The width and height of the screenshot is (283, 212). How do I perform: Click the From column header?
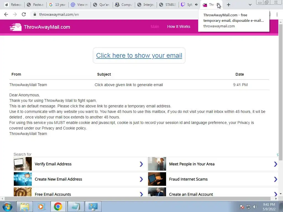pos(16,74)
